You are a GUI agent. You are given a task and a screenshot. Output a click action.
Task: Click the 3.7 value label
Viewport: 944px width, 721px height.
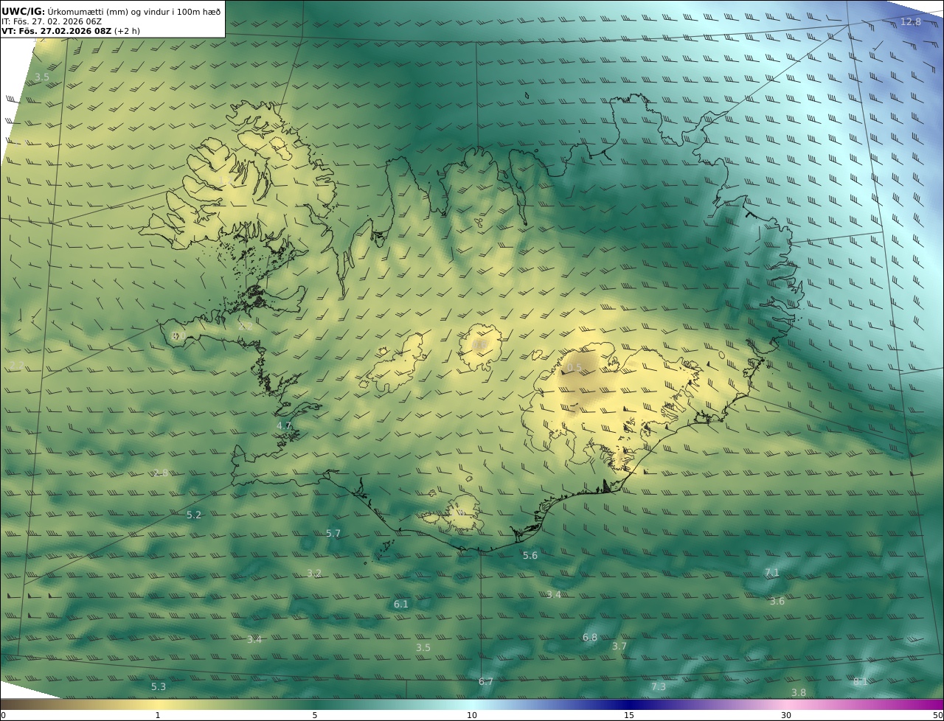point(619,646)
